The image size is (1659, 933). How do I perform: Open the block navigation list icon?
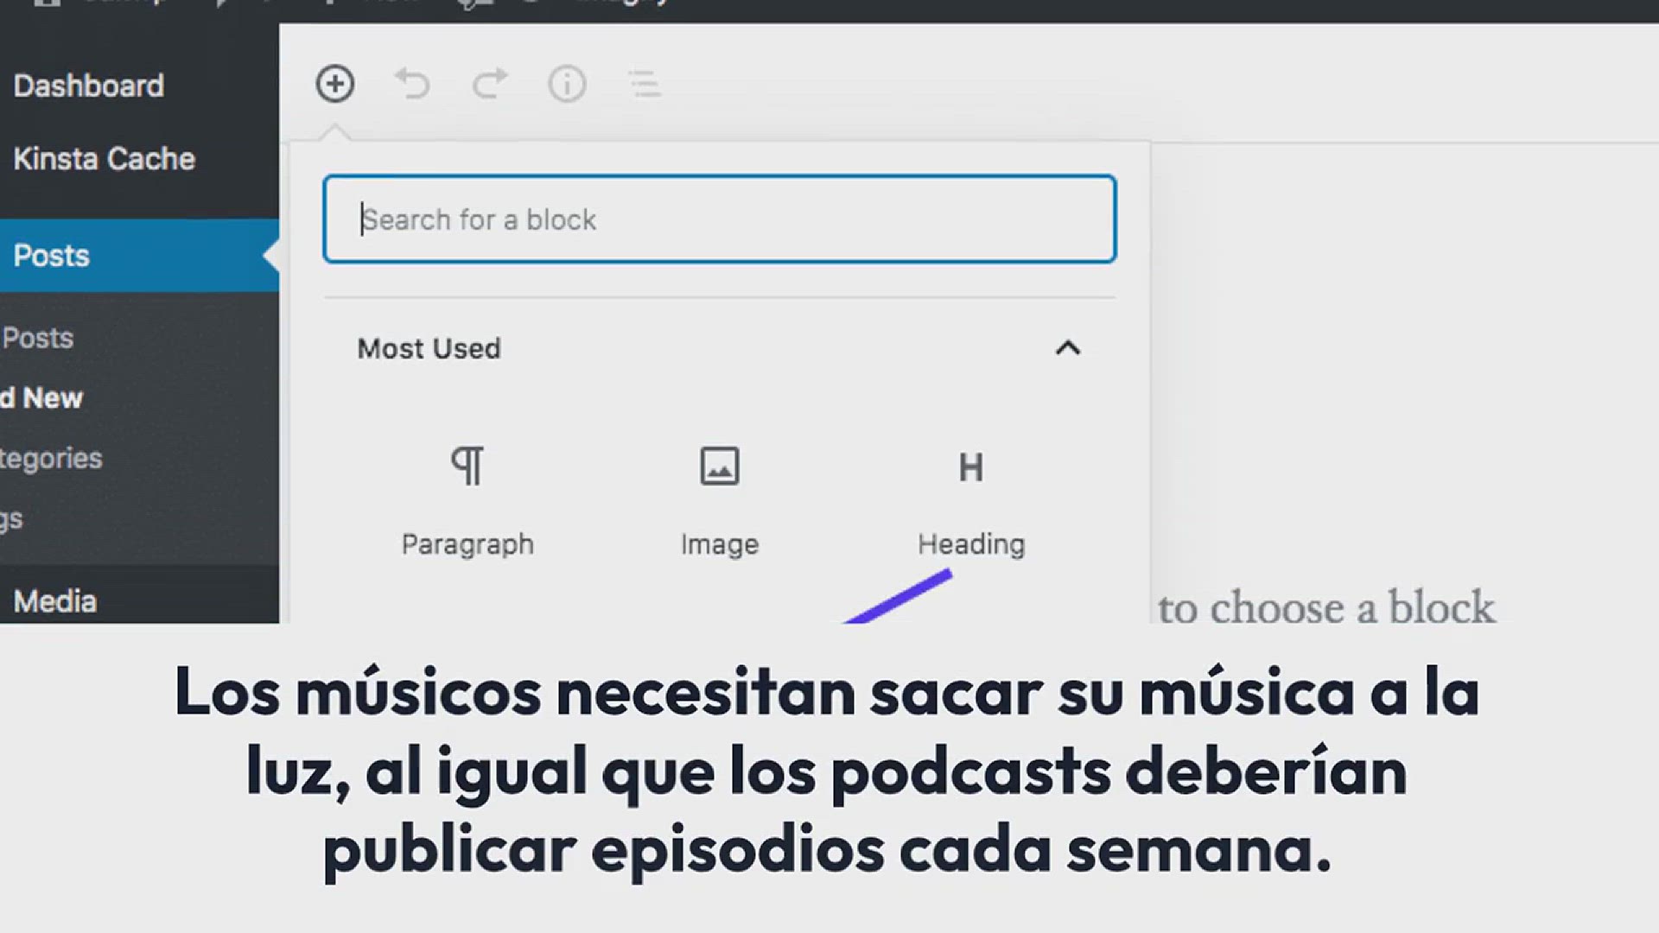(x=644, y=84)
